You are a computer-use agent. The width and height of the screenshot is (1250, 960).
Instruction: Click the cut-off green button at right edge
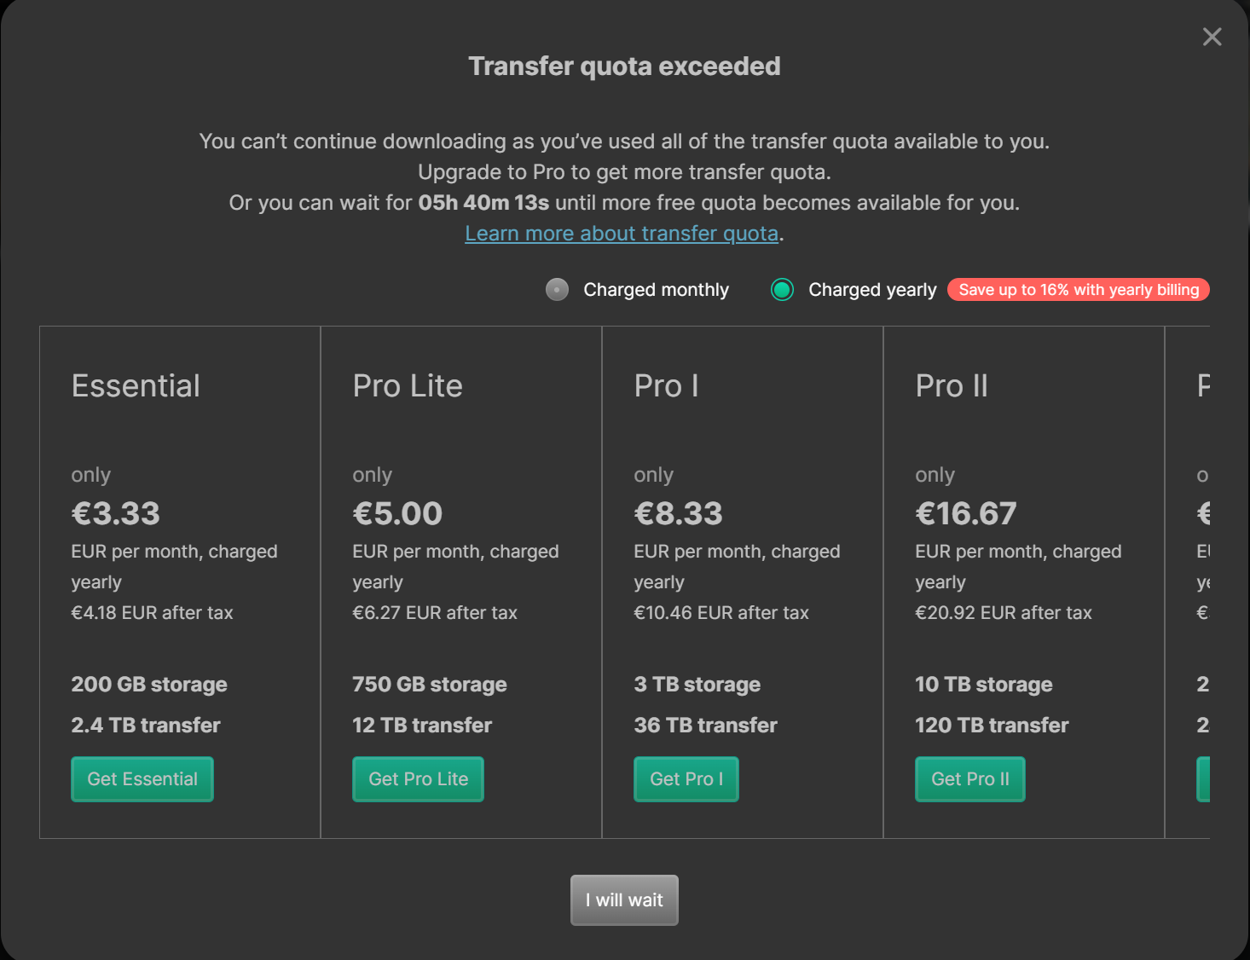click(1203, 779)
